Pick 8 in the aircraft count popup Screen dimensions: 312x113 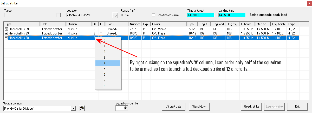pos(108,86)
